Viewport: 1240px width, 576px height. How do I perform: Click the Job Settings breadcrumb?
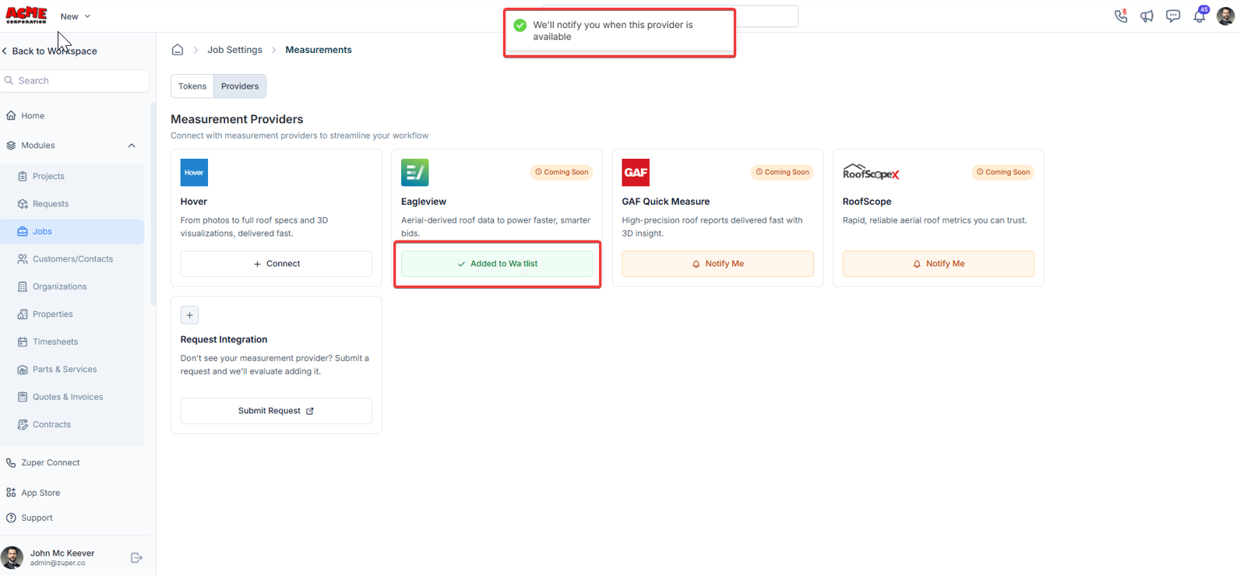tap(234, 50)
